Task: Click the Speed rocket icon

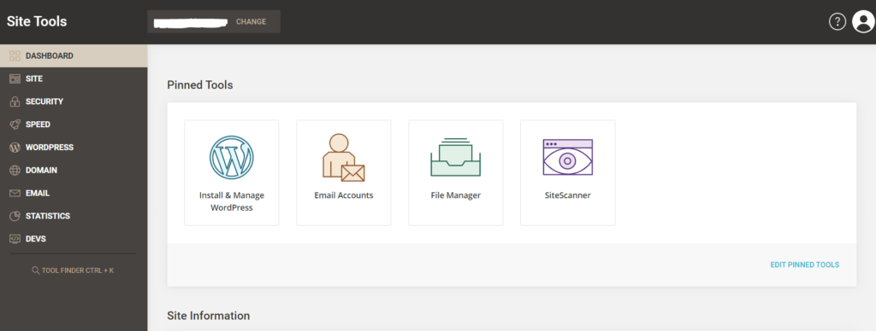Action: click(x=15, y=125)
